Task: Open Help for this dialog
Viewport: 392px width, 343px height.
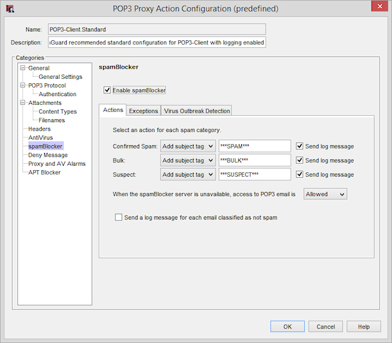Action: point(364,326)
